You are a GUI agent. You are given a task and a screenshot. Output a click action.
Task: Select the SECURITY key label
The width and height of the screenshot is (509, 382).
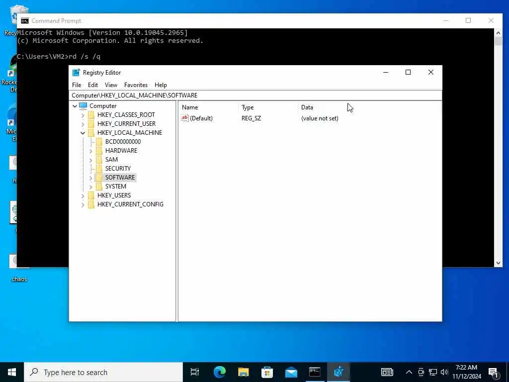pyautogui.click(x=118, y=168)
